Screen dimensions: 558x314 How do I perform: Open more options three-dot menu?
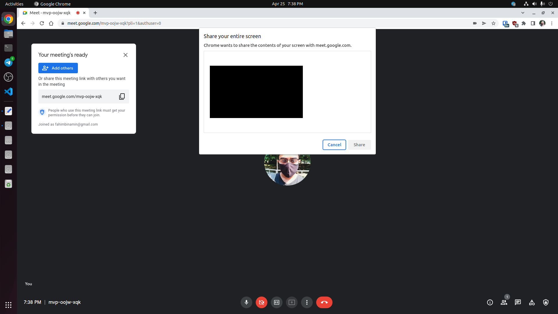pos(307,302)
